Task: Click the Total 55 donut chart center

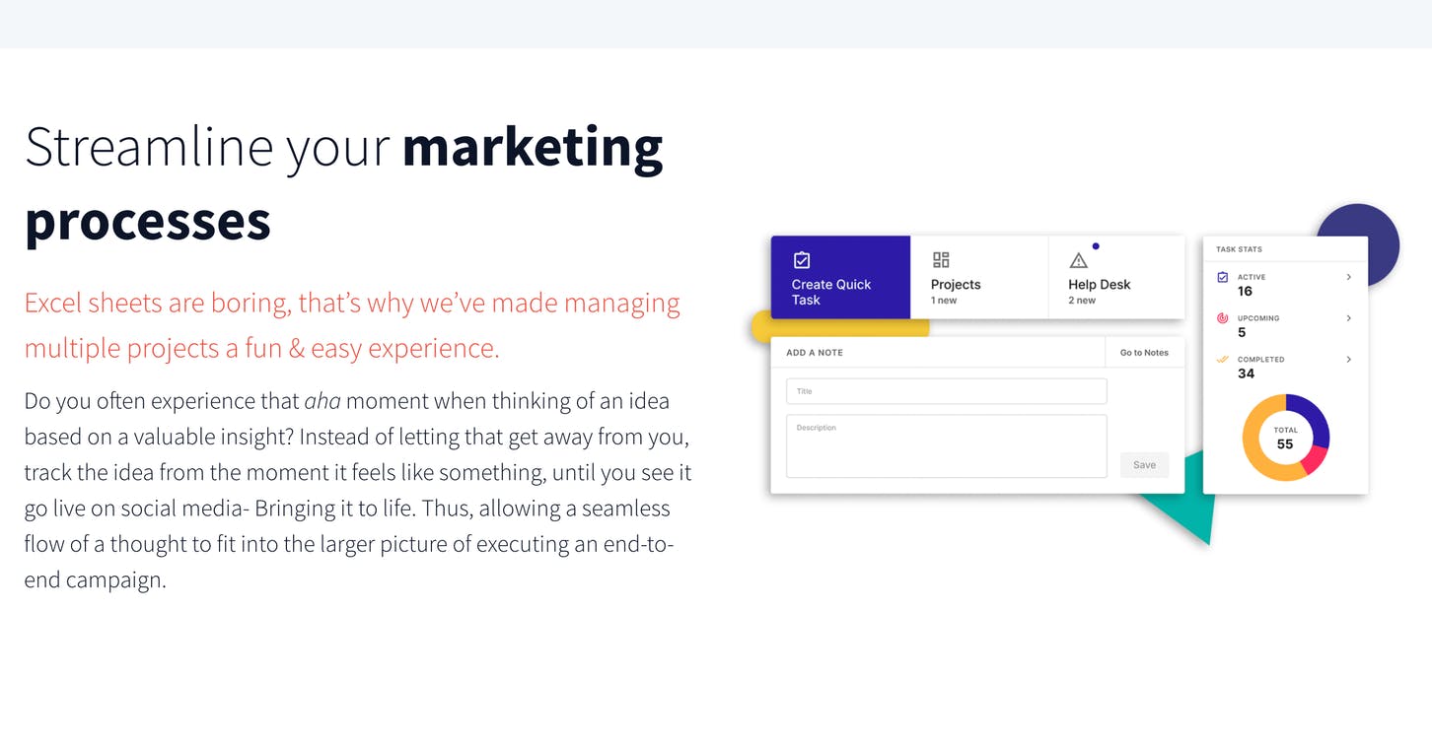Action: pyautogui.click(x=1285, y=438)
